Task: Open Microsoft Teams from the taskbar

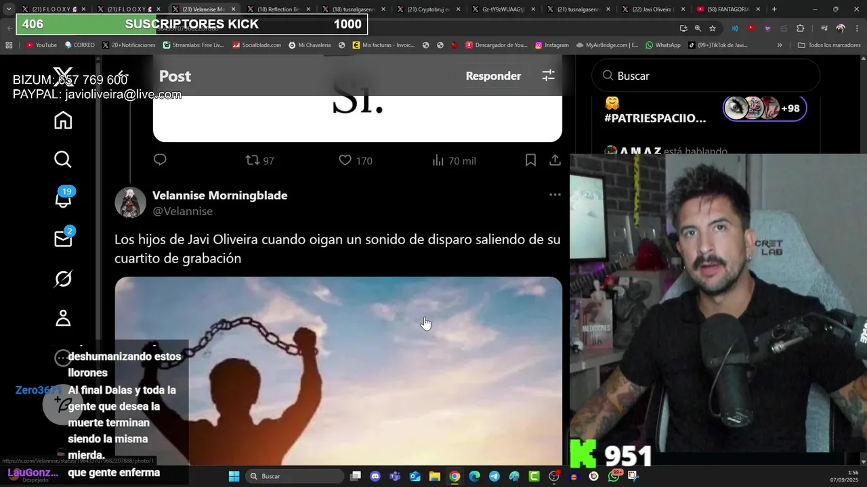Action: (x=395, y=476)
